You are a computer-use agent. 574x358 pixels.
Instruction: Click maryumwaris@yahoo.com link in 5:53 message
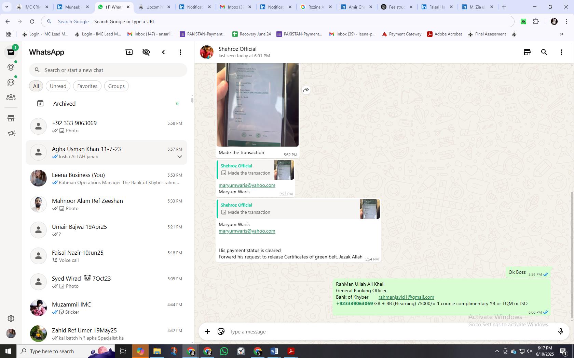tap(247, 185)
